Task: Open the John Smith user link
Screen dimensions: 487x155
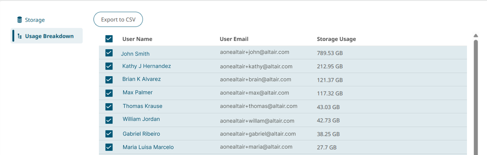Action: (135, 54)
